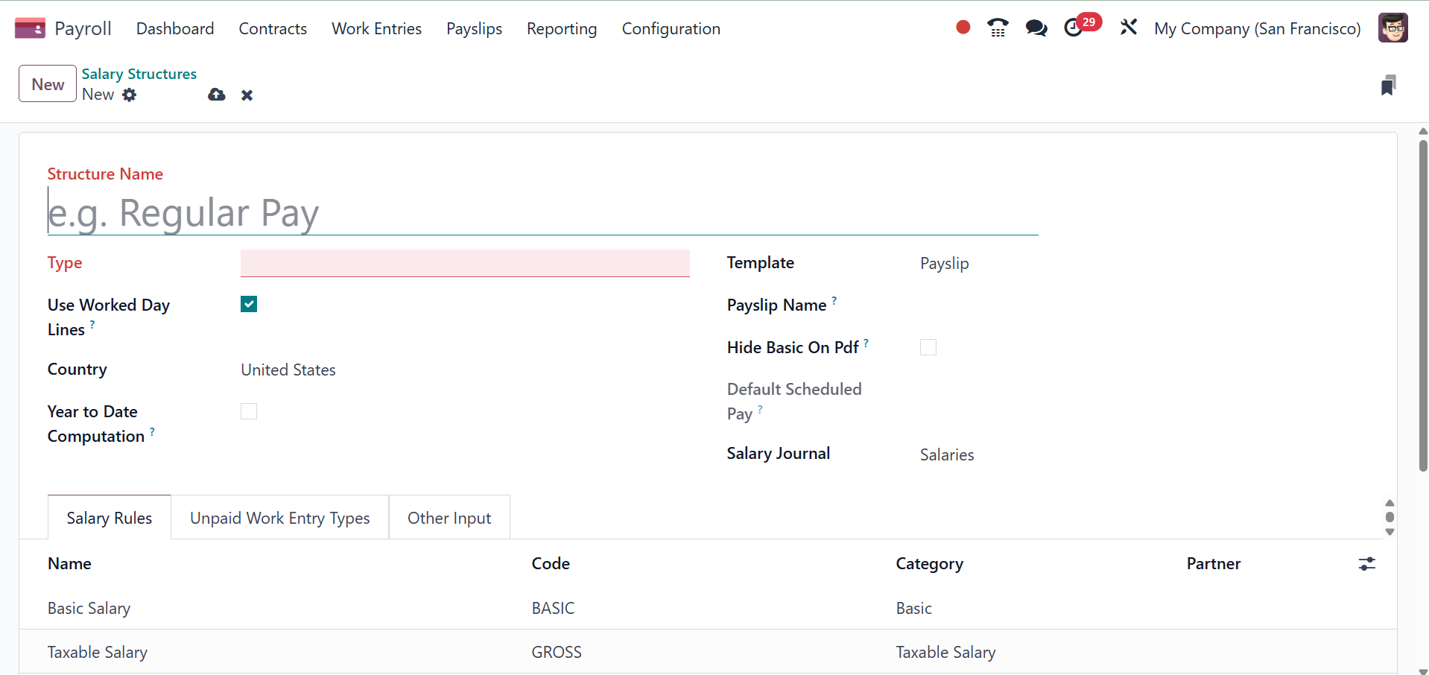Image resolution: width=1429 pixels, height=675 pixels.
Task: Open the gear actions menu beside New
Action: tap(130, 95)
